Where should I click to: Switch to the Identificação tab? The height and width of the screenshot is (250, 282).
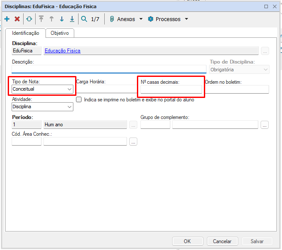click(x=25, y=33)
